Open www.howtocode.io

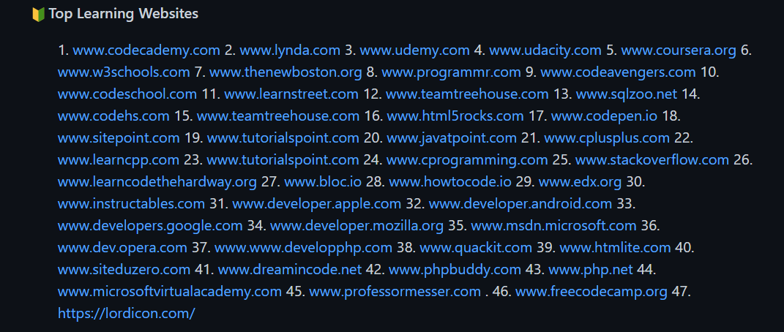[450, 182]
